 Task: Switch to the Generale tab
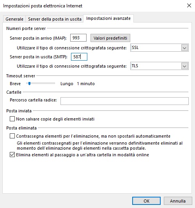14,19
